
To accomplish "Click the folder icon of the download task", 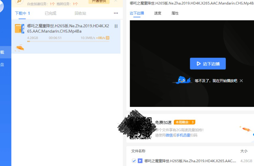I will [x=19, y=29].
